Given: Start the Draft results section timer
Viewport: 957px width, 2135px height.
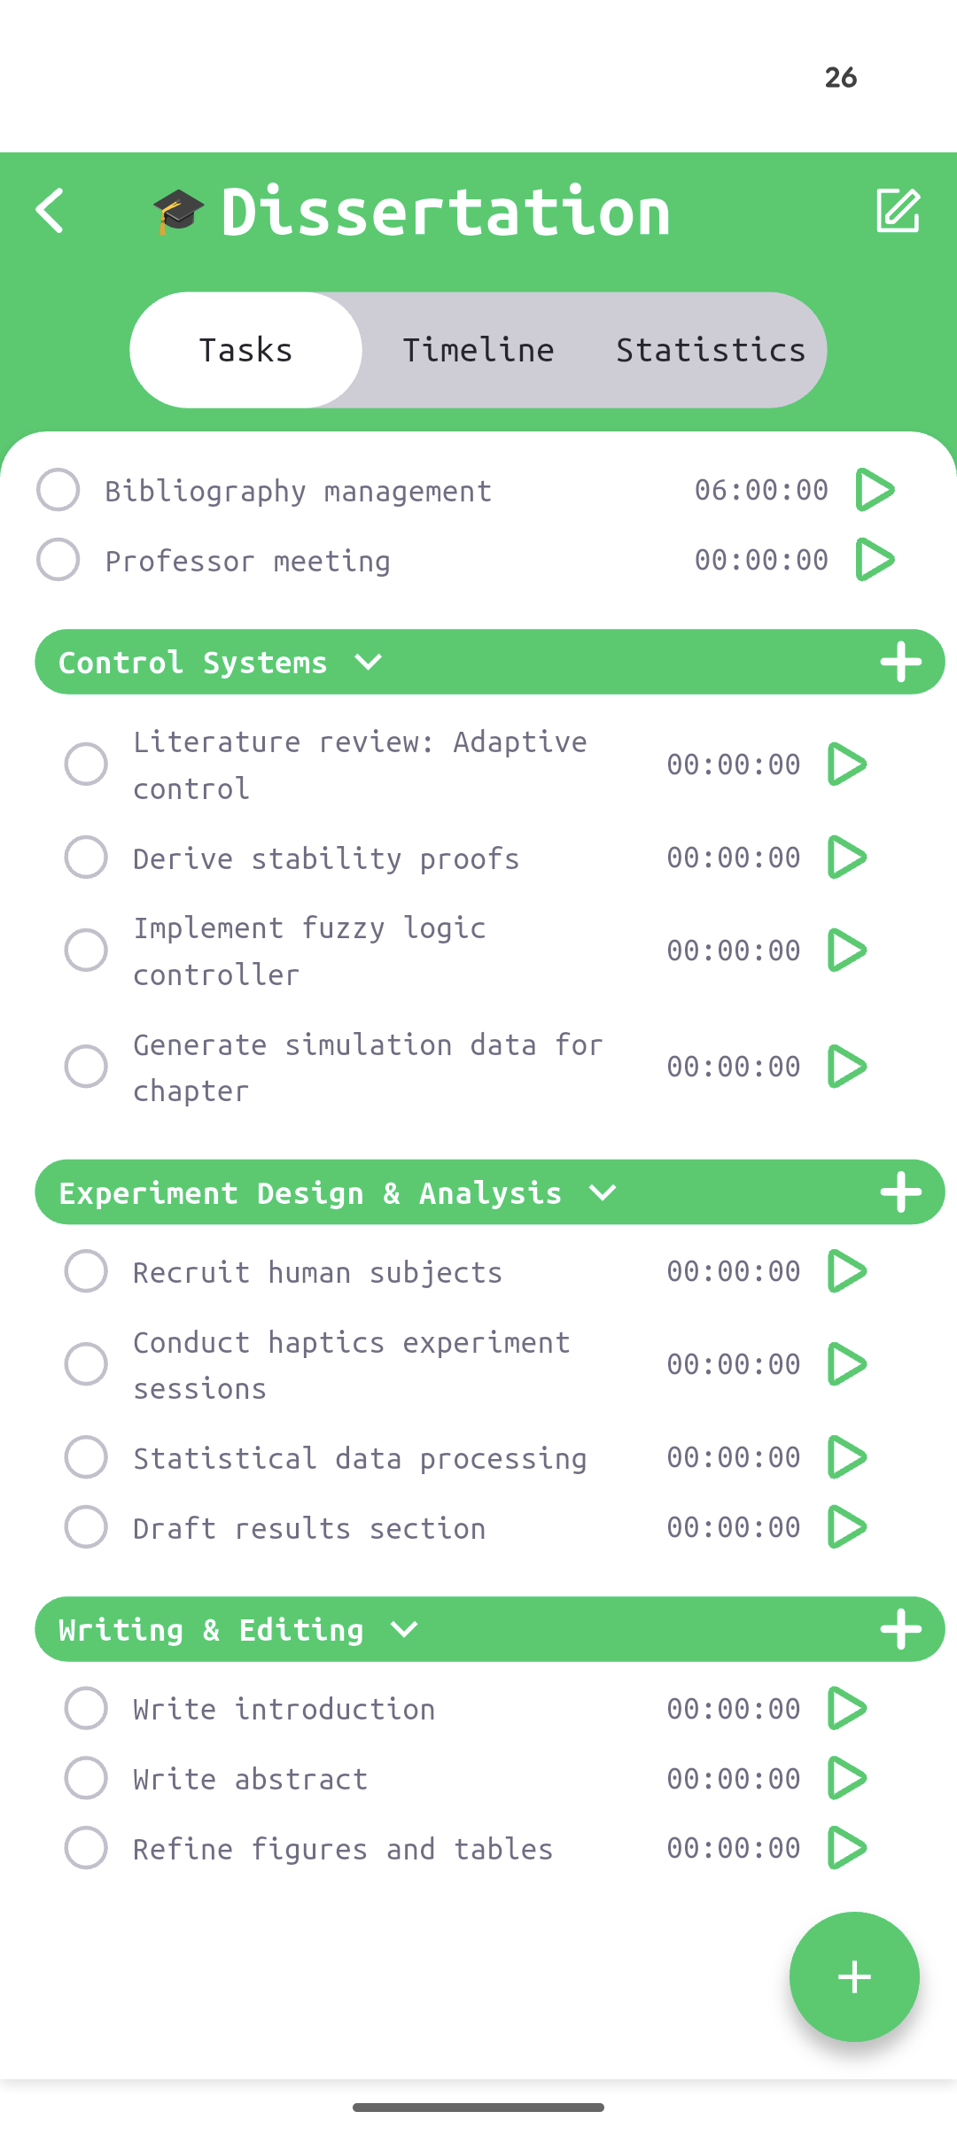Looking at the screenshot, I should [x=848, y=1526].
